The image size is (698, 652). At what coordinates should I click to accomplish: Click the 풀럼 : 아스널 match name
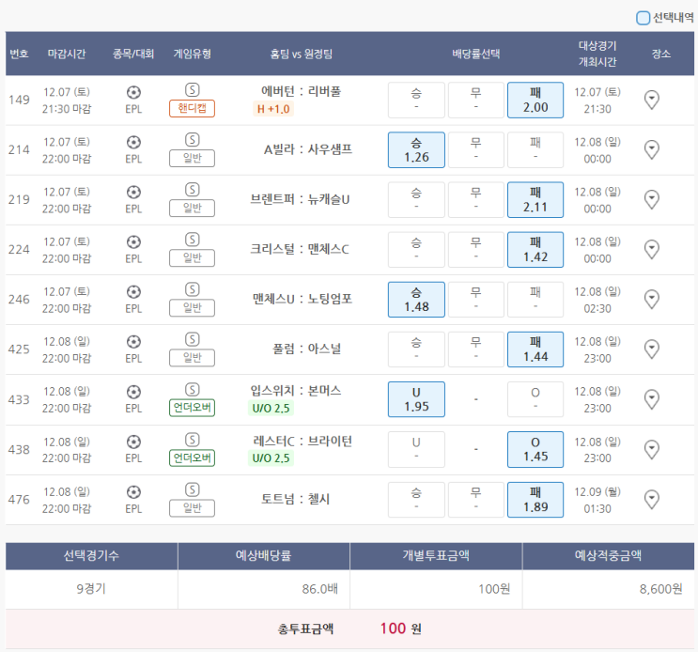tap(306, 349)
